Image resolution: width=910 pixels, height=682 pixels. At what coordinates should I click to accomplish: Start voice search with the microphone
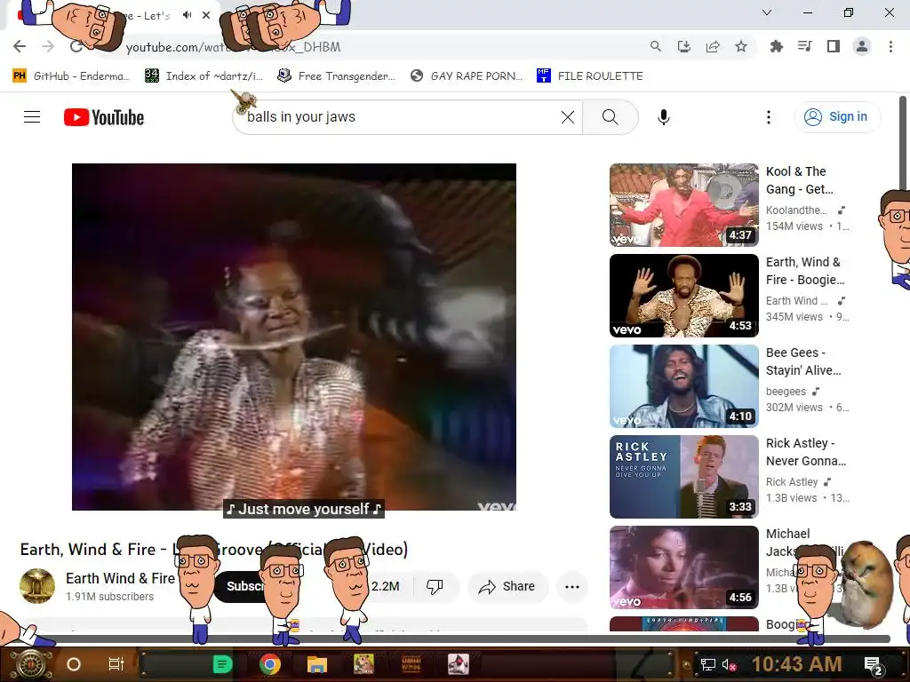click(x=663, y=117)
